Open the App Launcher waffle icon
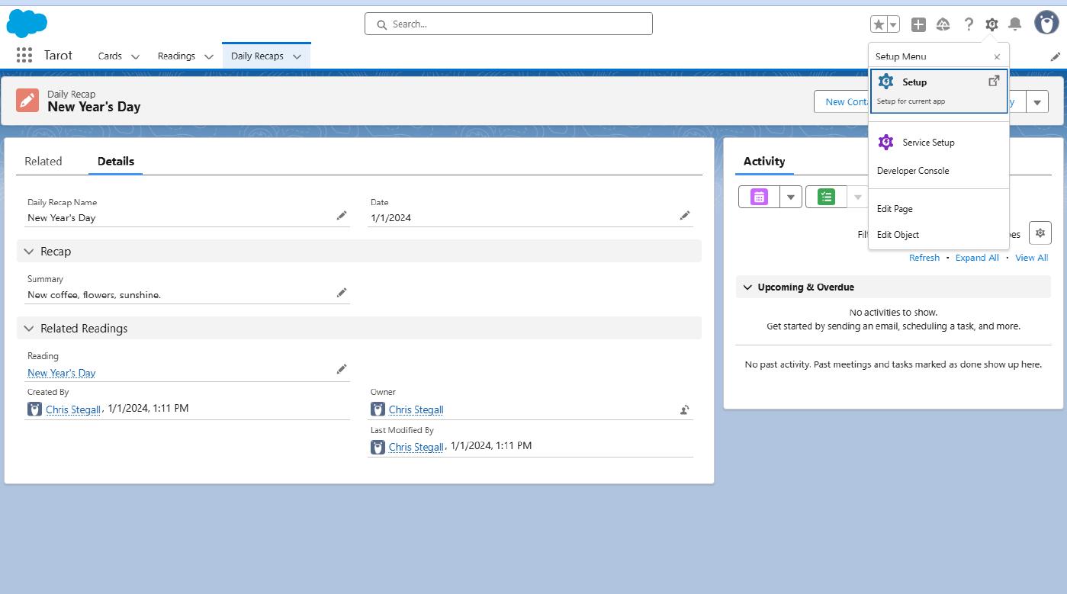Screen dimensions: 1067x594 23,55
